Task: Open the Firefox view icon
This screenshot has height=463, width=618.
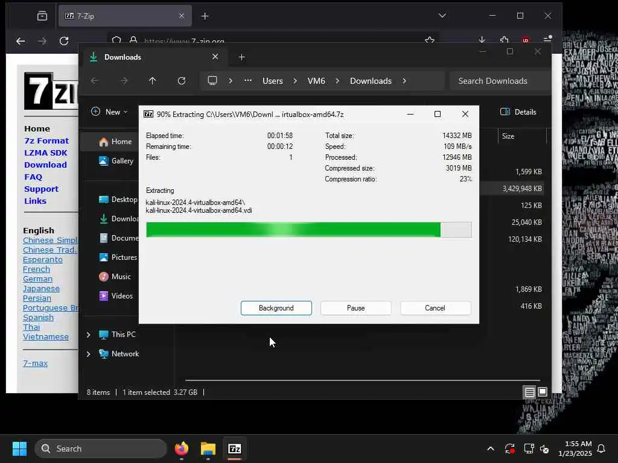Action: [x=42, y=16]
